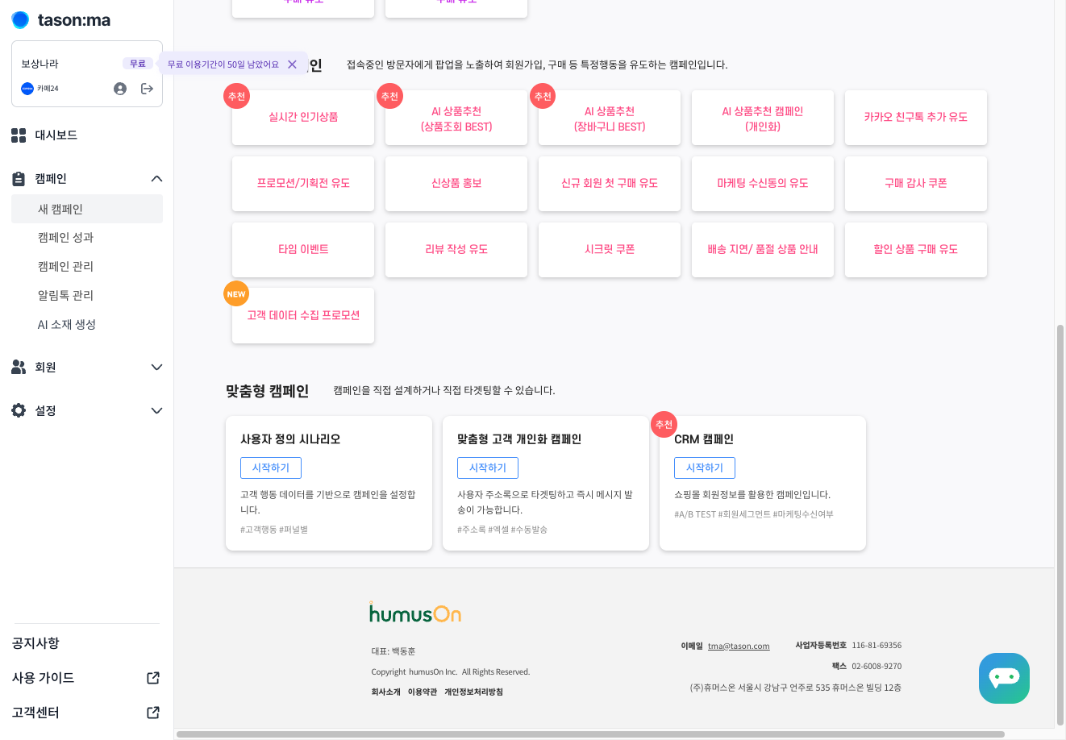Click the 사용 가이드 external link icon
Image resolution: width=1066 pixels, height=740 pixels.
[153, 678]
